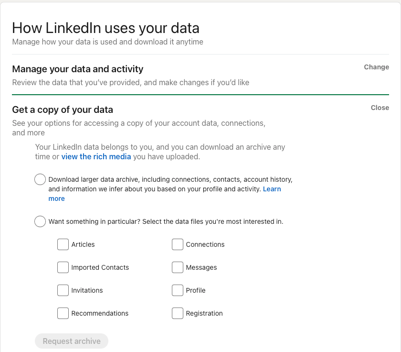The image size is (401, 352).
Task: Tick the Connections checkbox
Action: pos(178,244)
